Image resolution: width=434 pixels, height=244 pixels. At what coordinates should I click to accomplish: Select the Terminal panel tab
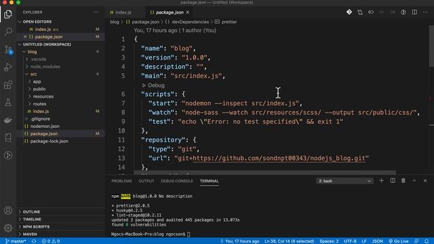point(210,181)
